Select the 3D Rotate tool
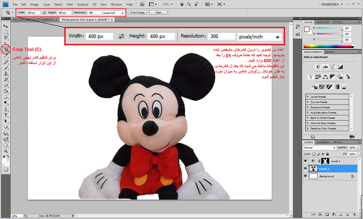The height and width of the screenshot is (219, 363). pyautogui.click(x=6, y=133)
